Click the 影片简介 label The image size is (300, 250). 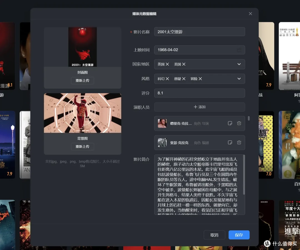[141, 159]
